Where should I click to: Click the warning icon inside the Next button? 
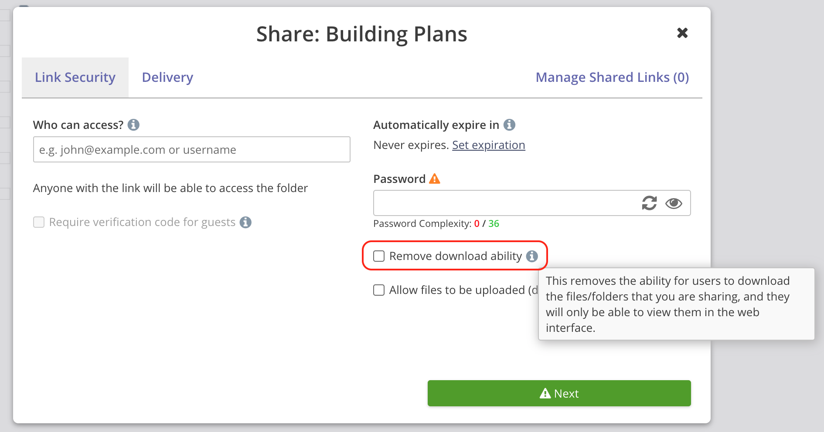tap(545, 393)
